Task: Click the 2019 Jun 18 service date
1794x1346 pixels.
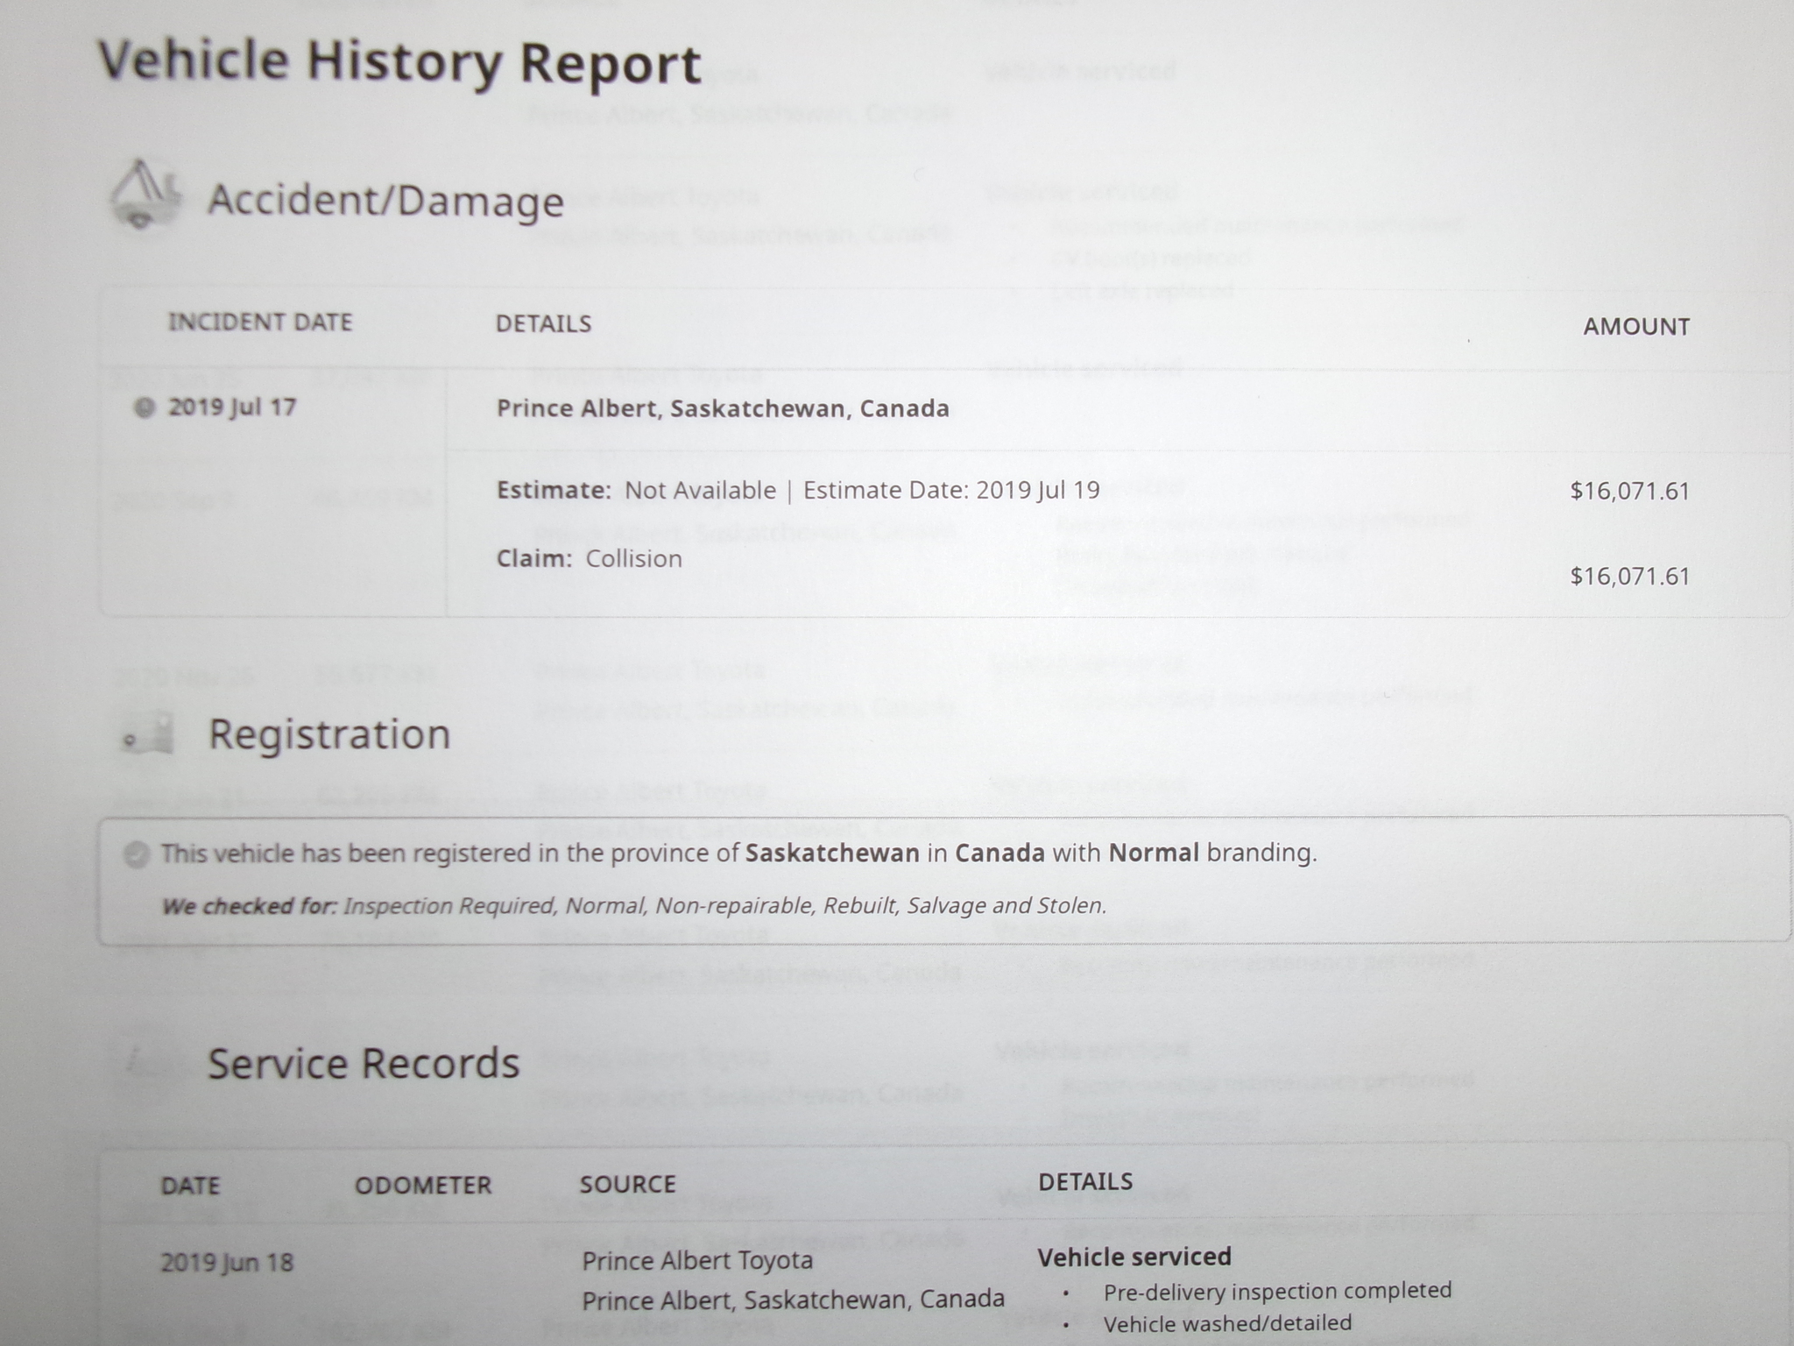Action: 227,1263
